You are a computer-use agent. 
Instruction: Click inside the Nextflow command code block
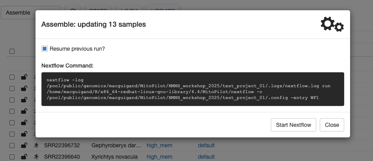coord(193,89)
